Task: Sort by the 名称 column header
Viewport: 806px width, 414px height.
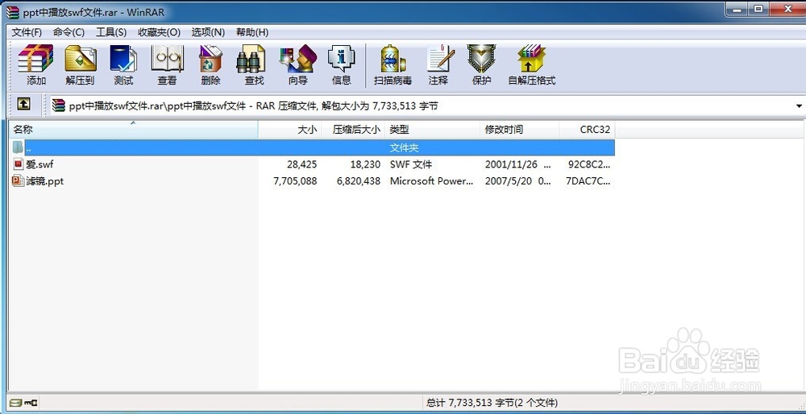Action: point(133,130)
